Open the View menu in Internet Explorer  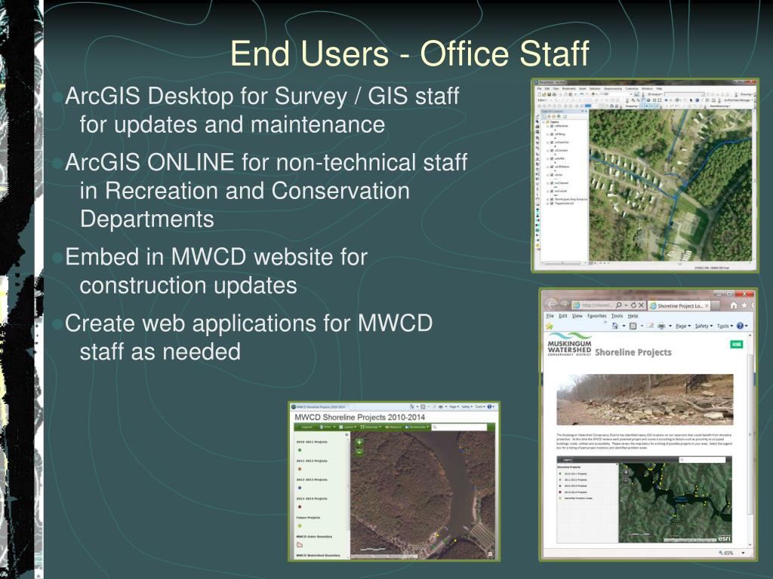click(577, 316)
